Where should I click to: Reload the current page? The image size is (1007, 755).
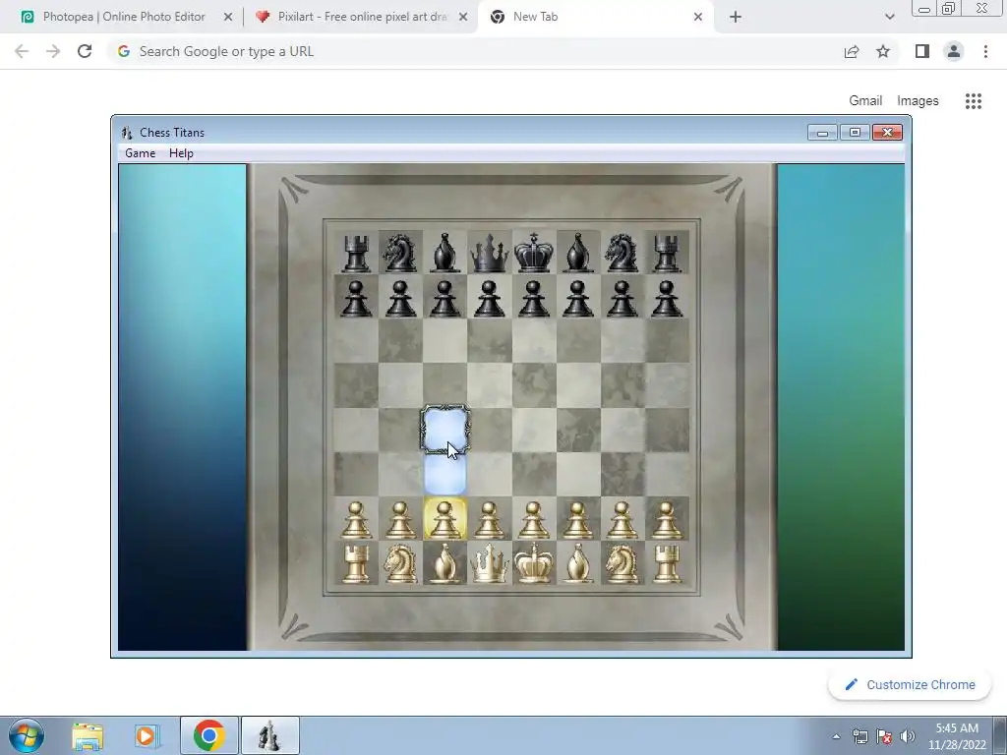[85, 51]
